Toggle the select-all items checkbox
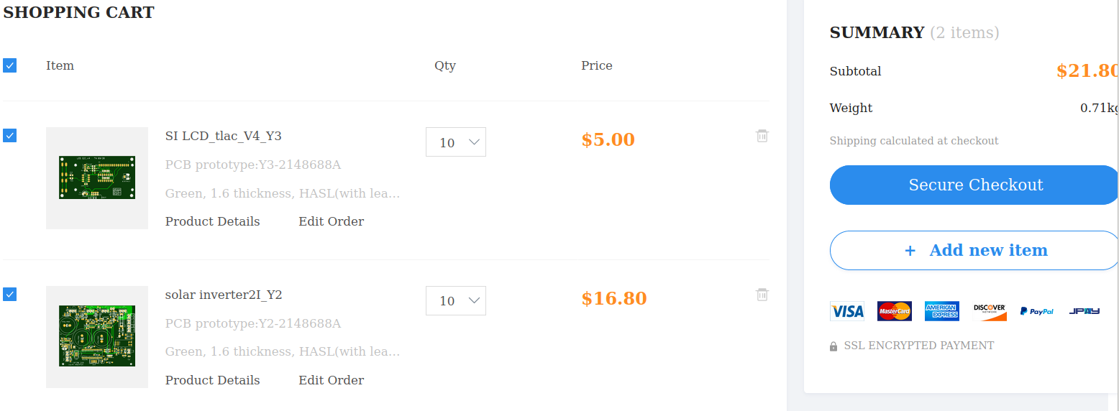The image size is (1119, 411). pyautogui.click(x=9, y=65)
